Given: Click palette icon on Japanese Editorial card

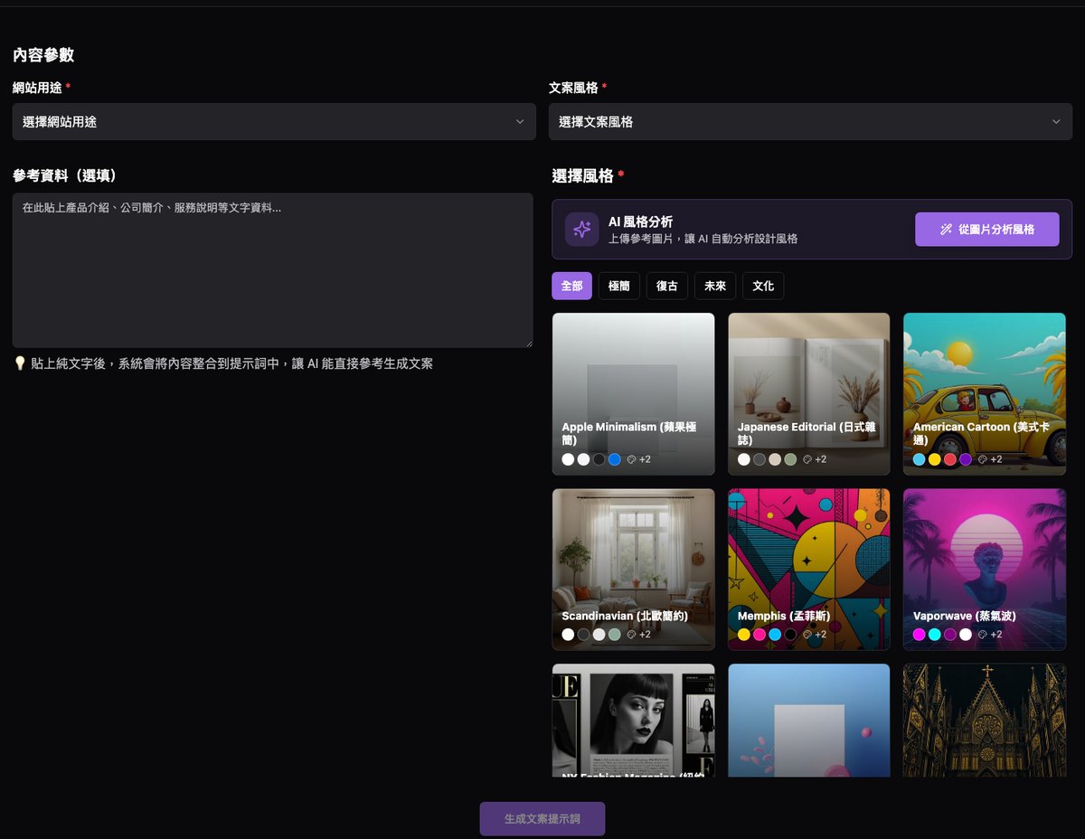Looking at the screenshot, I should [807, 459].
